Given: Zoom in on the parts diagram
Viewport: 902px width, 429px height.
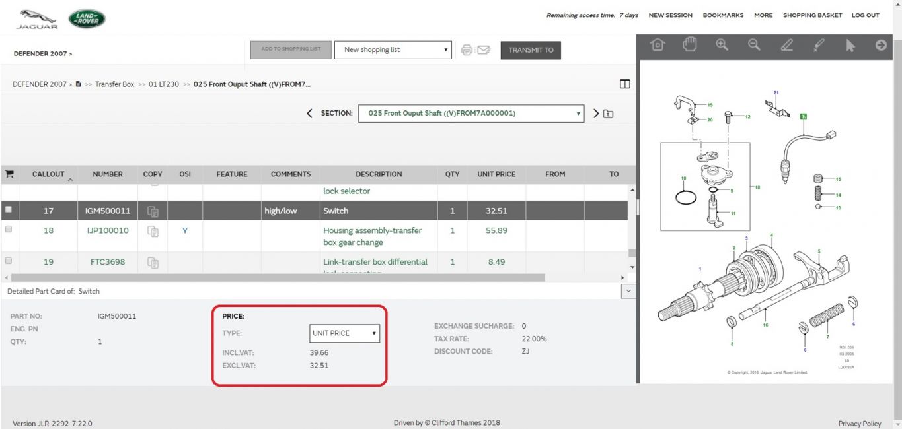Looking at the screenshot, I should tap(722, 45).
